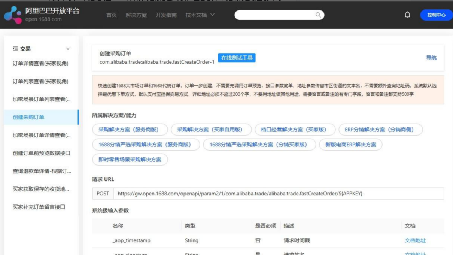
Task: Select 查询退款单详情-根据订... in sidebar
Action: [x=42, y=171]
